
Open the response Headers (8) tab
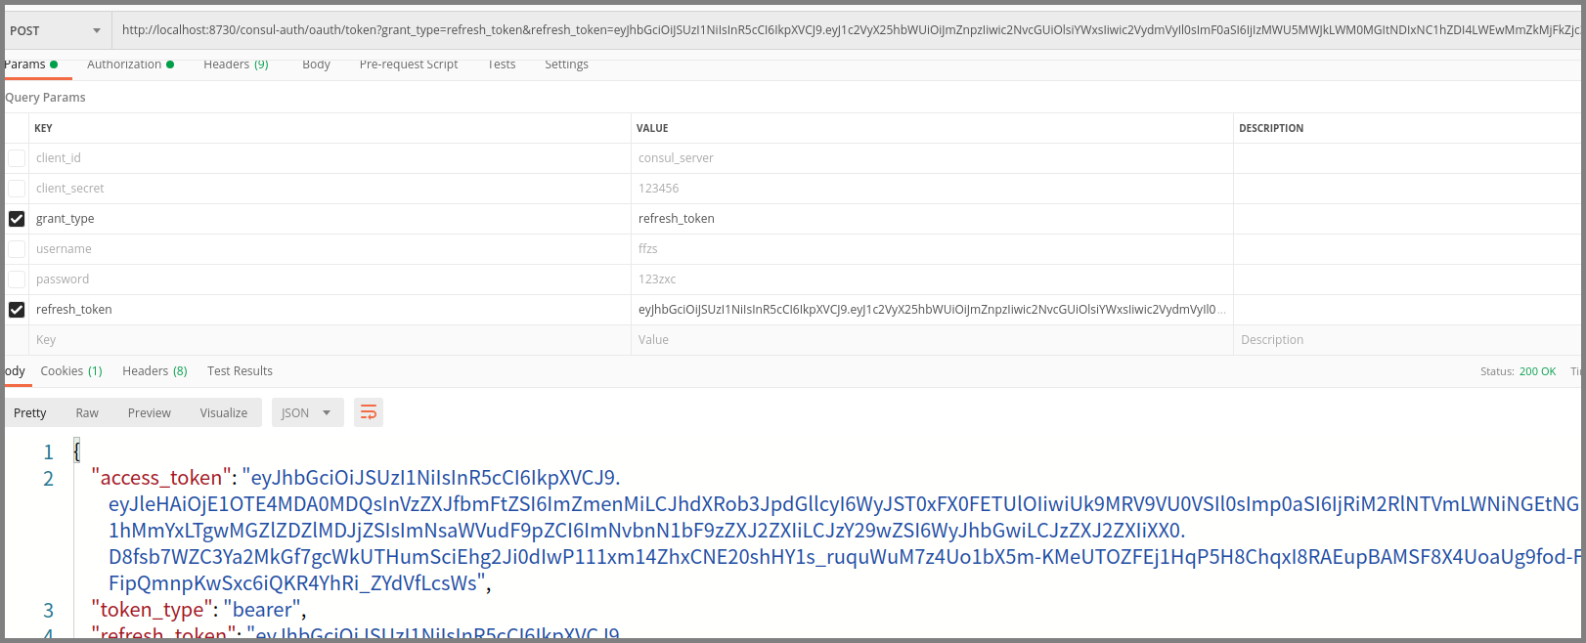pyautogui.click(x=154, y=371)
